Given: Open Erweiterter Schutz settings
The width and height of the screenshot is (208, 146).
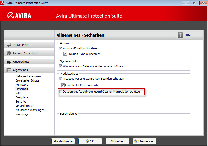Looking at the screenshot, I should pos(27,80).
